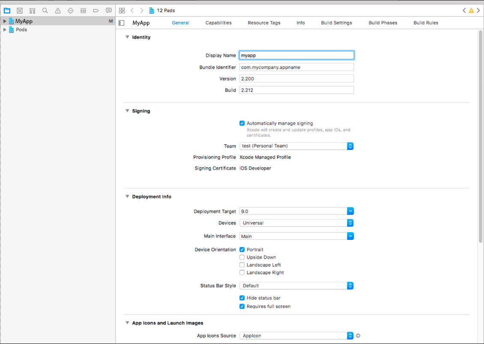
Task: Disable Automatically manage signing checkbox
Action: (242, 123)
